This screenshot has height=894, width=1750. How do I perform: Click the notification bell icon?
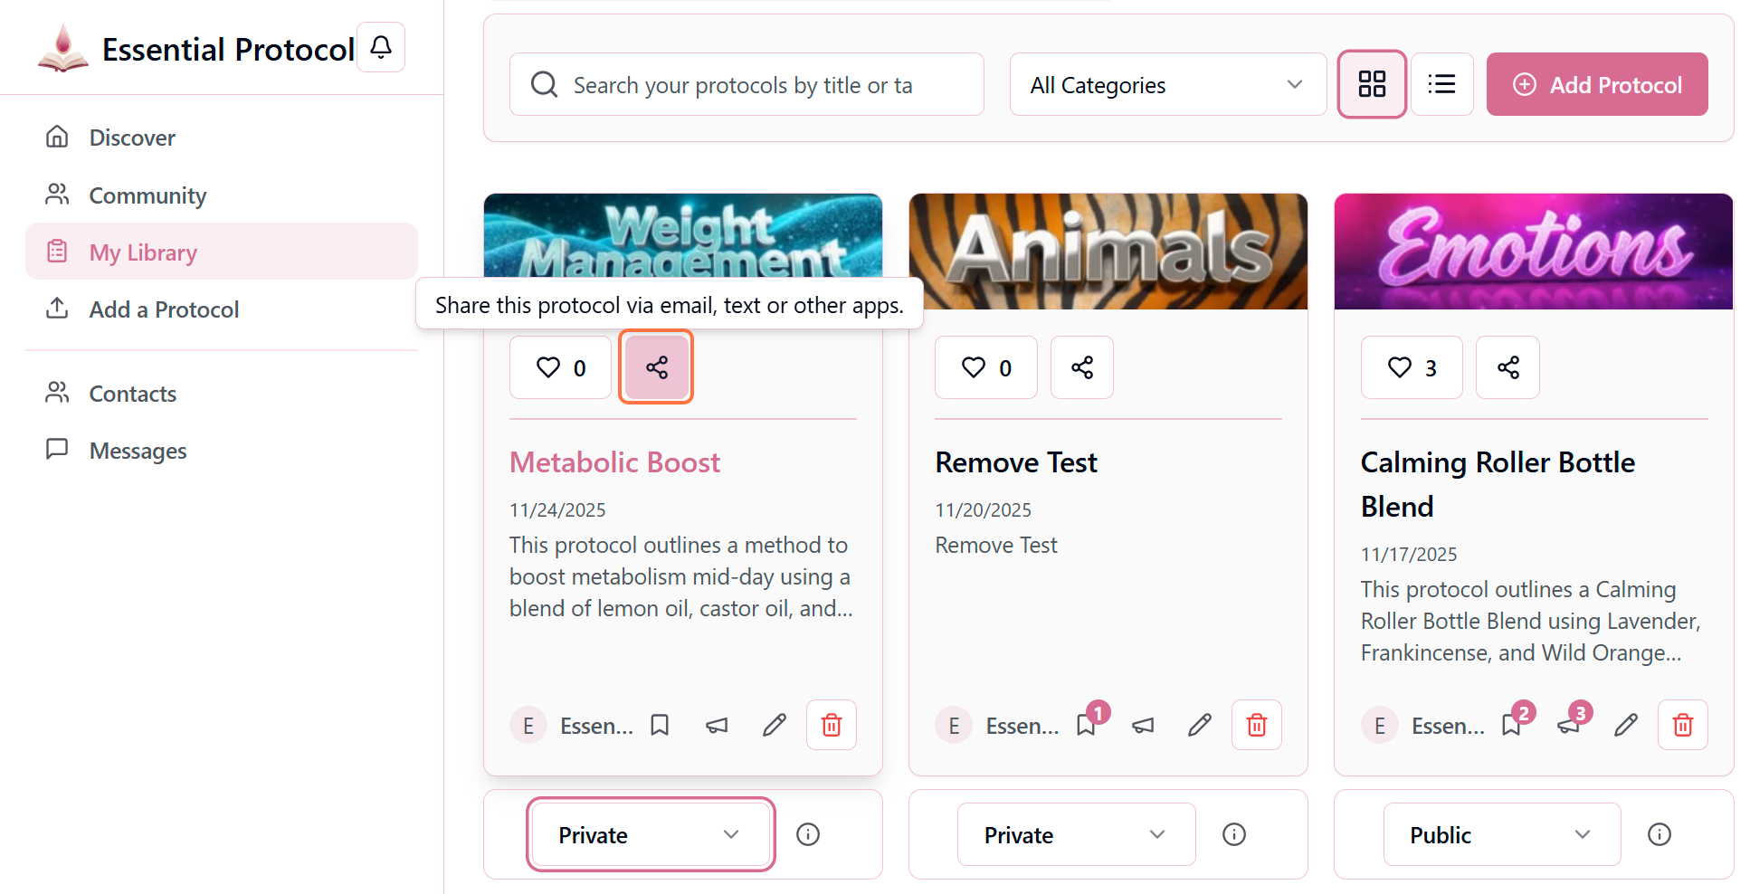[381, 47]
